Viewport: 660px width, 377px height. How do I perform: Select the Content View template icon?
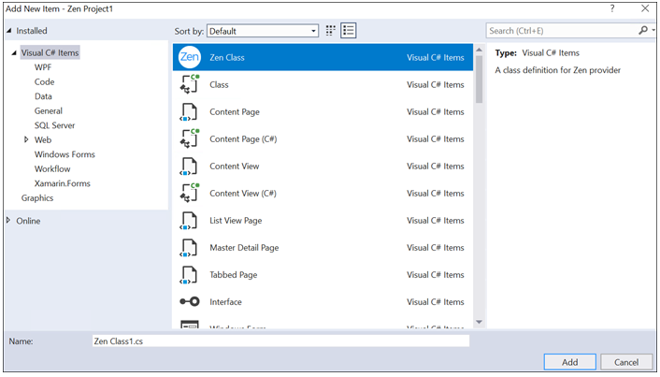point(189,166)
